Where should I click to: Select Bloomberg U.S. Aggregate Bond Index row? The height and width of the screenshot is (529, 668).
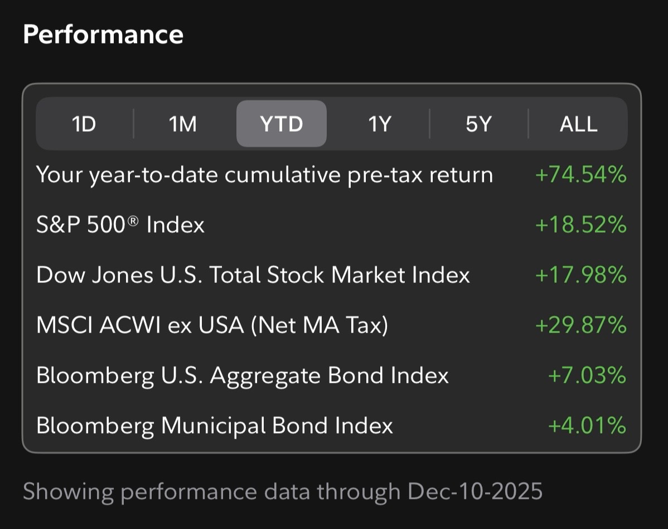pos(331,376)
